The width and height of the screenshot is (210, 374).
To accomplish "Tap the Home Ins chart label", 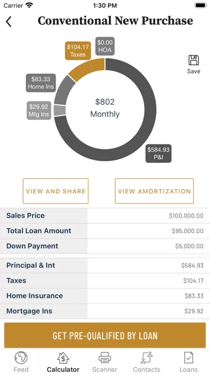I will click(41, 83).
